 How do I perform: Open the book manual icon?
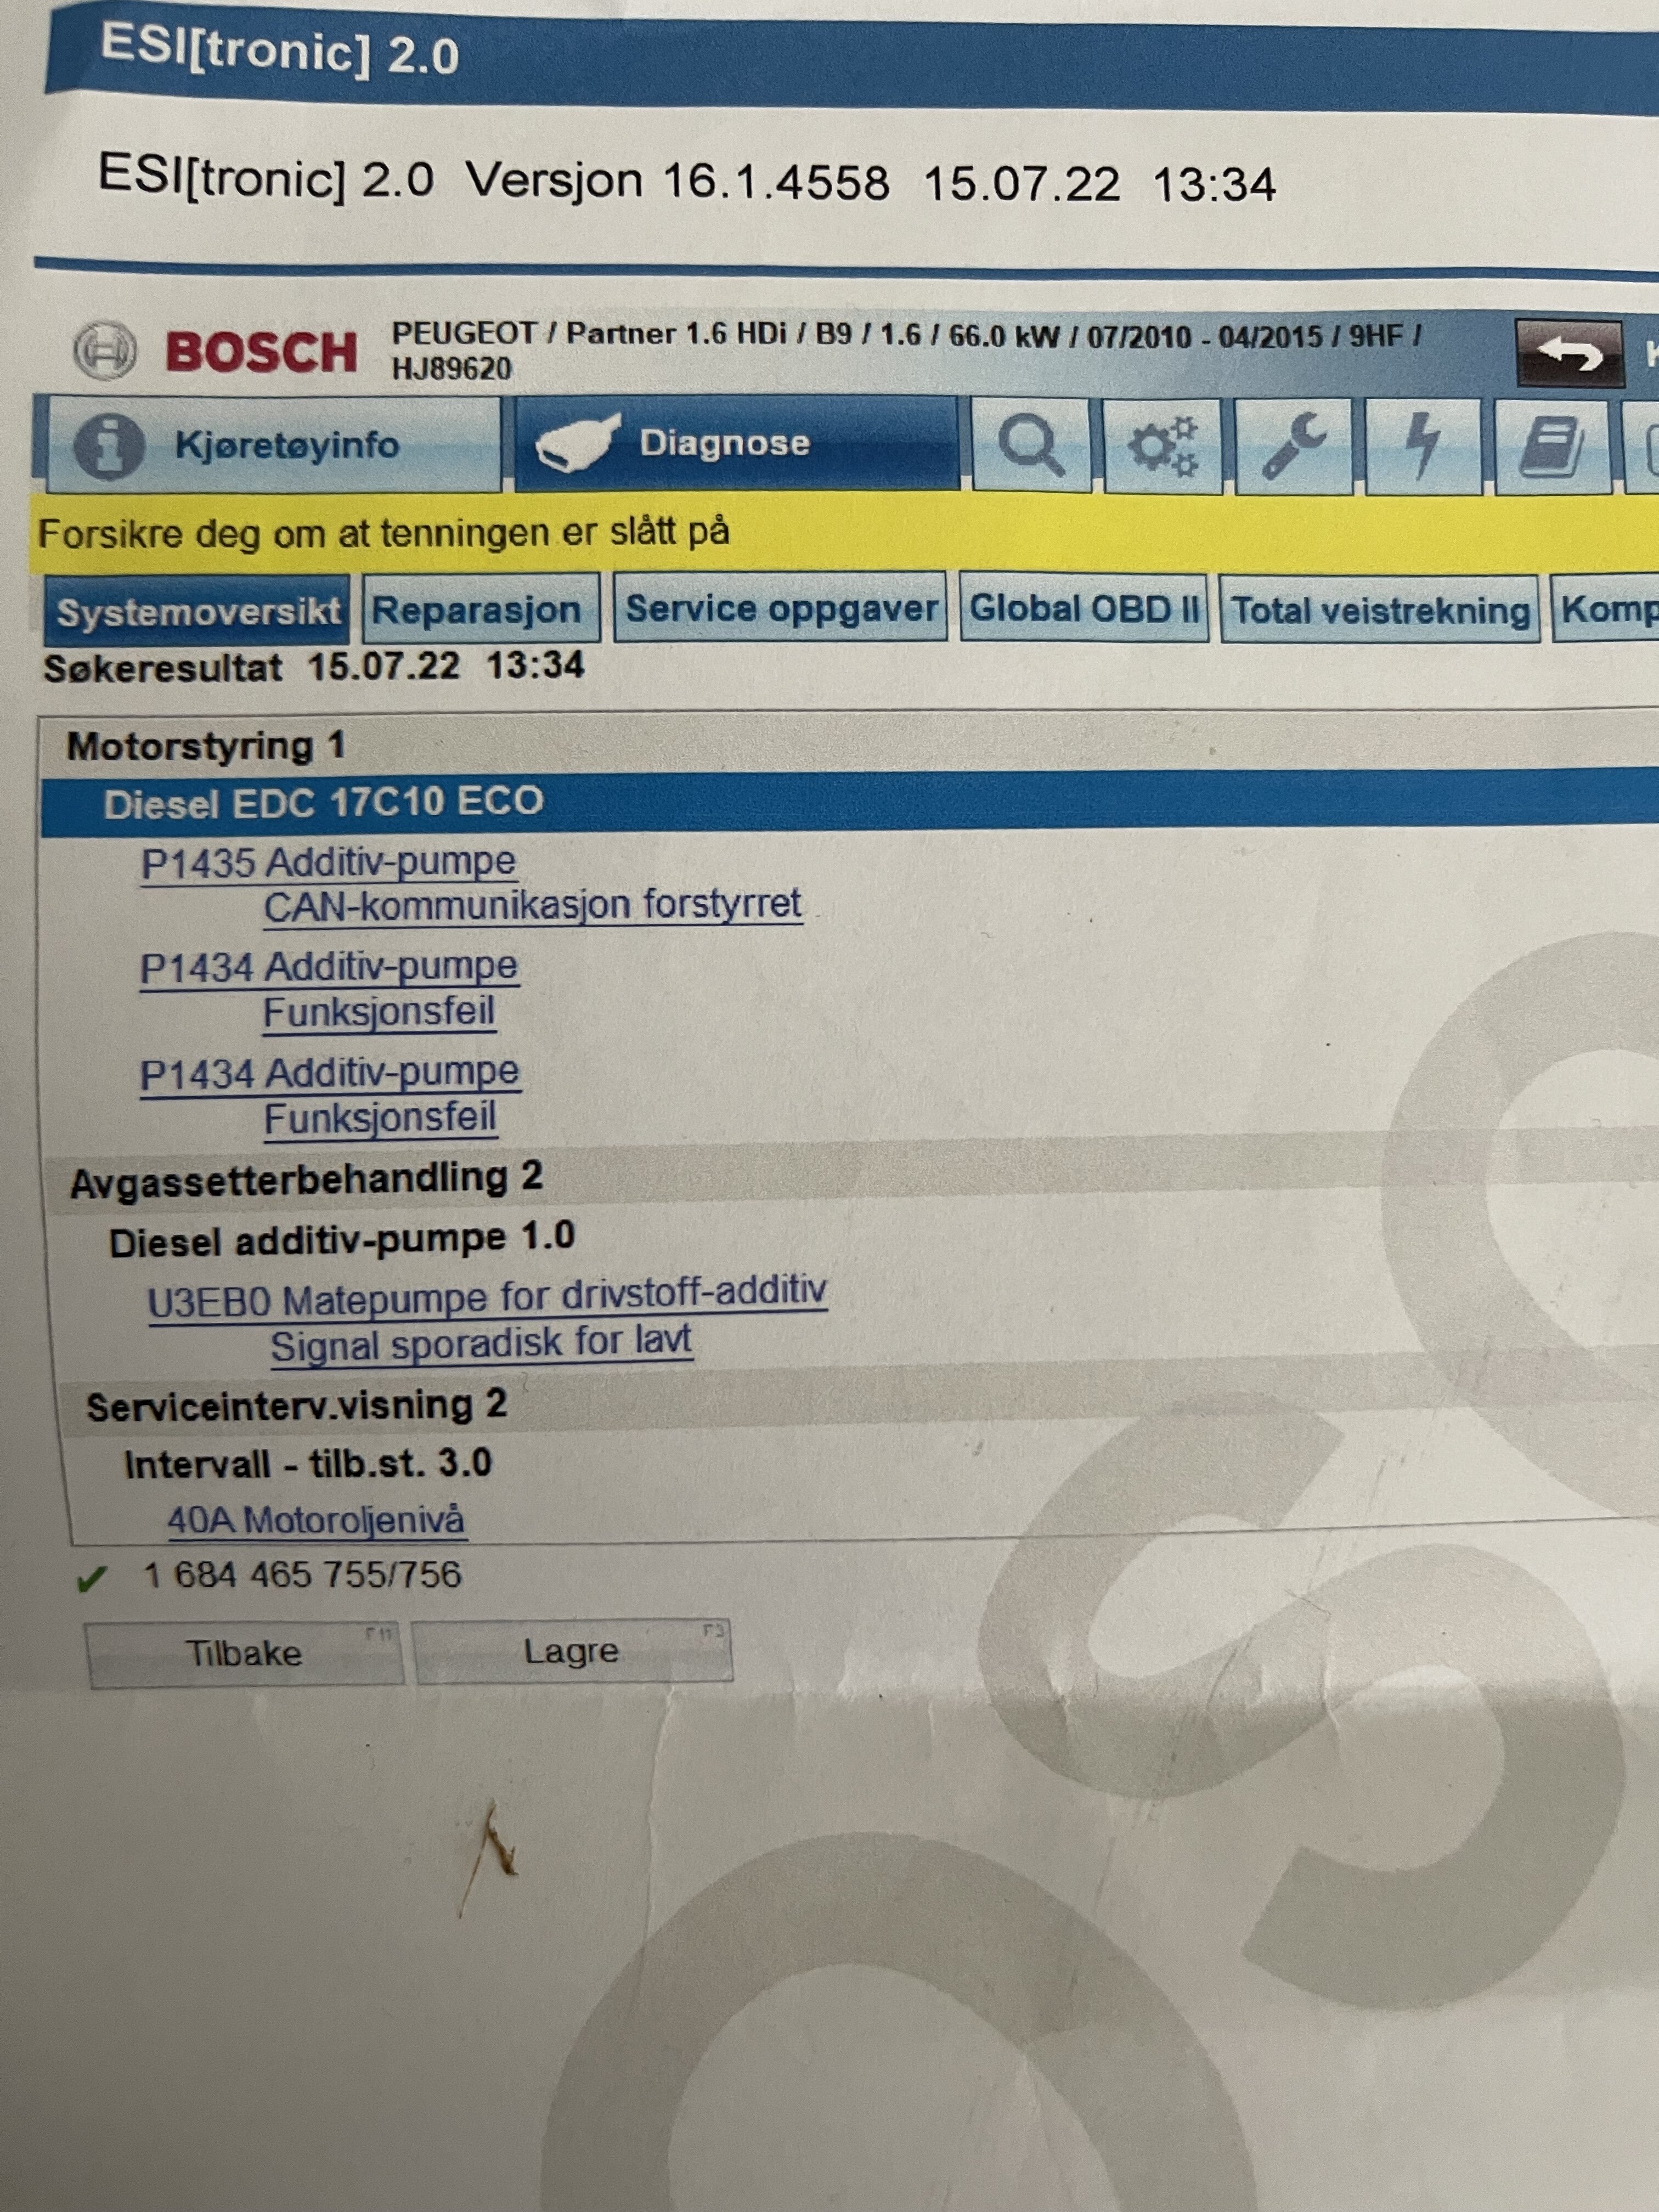pos(1553,448)
